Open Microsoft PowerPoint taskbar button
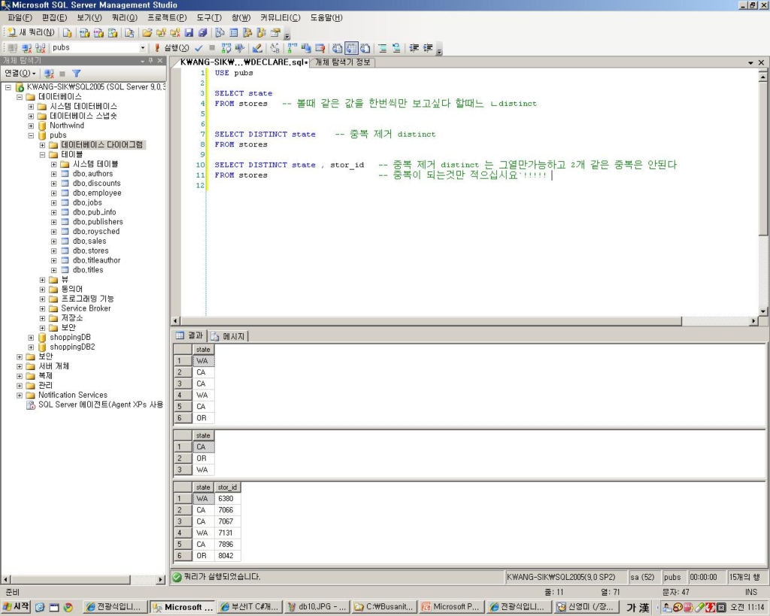The image size is (770, 616). [x=451, y=607]
